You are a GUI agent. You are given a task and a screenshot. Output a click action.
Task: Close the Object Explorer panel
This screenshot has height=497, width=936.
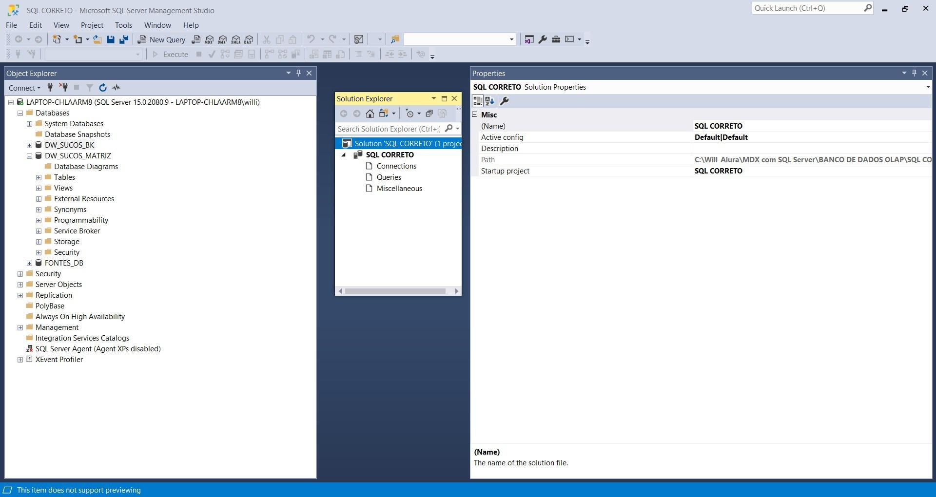pos(309,73)
